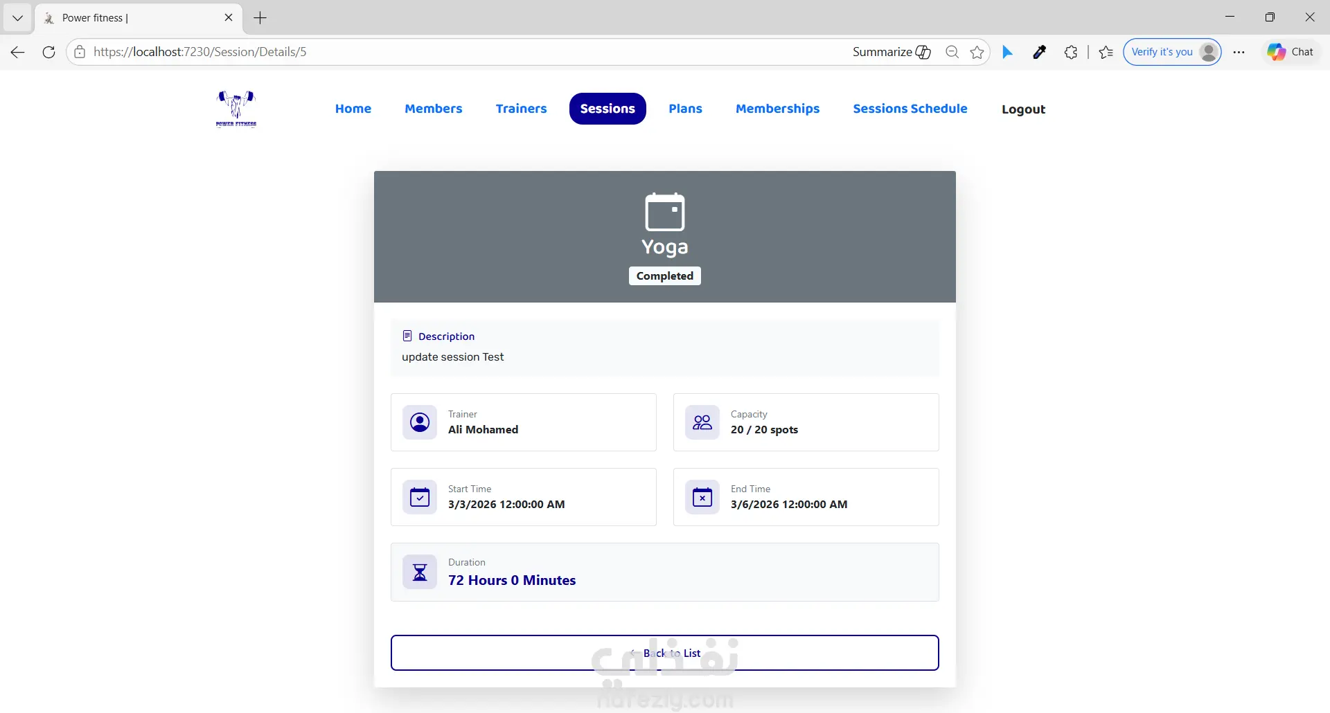
Task: Click the '20 / 20 spots' capacity value
Action: [x=765, y=430]
